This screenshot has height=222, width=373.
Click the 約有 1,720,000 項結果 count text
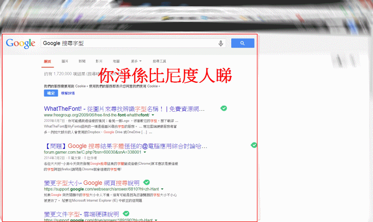tap(64, 74)
